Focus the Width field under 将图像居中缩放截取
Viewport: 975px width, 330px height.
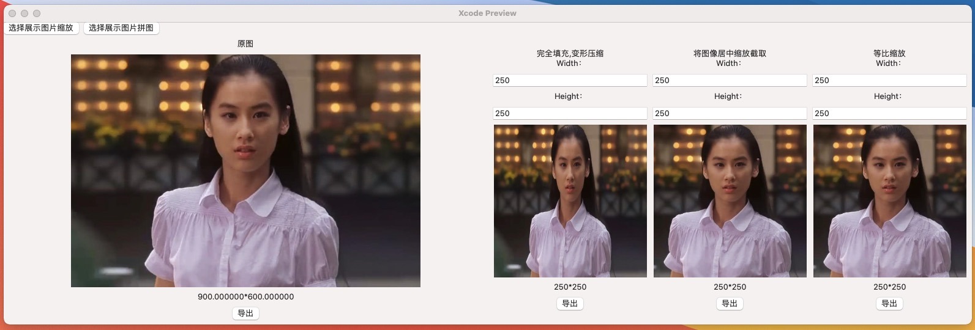(730, 80)
